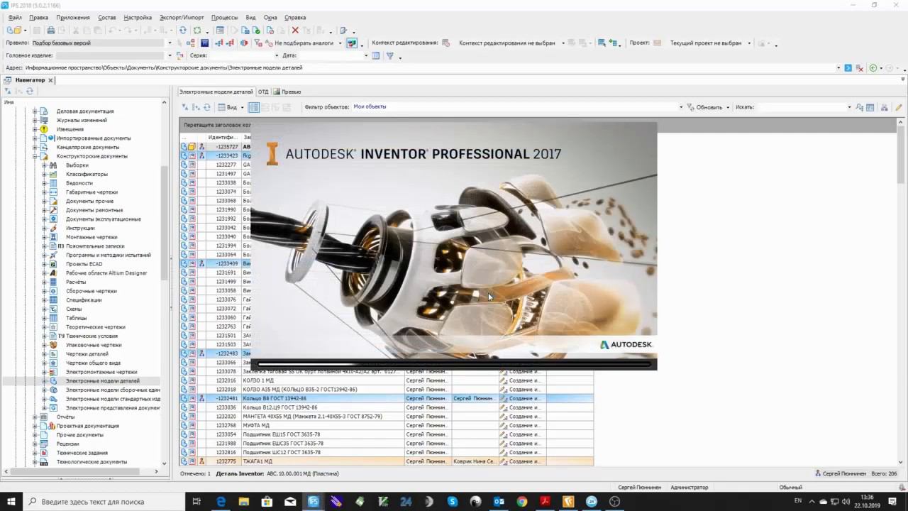Viewport: 908px width, 511px height.
Task: Click the Искать search input field
Action: tap(801, 107)
